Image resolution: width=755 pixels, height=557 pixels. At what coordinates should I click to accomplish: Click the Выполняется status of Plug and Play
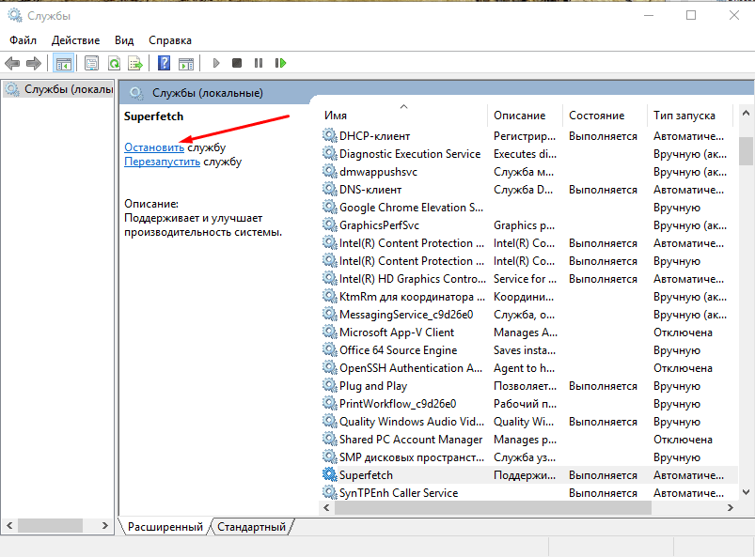[603, 386]
